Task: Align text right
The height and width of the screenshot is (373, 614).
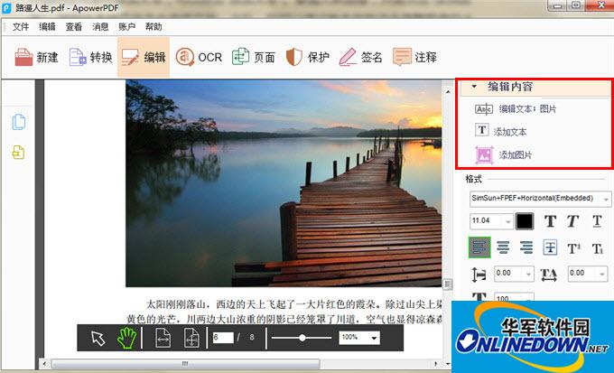Action: 526,247
